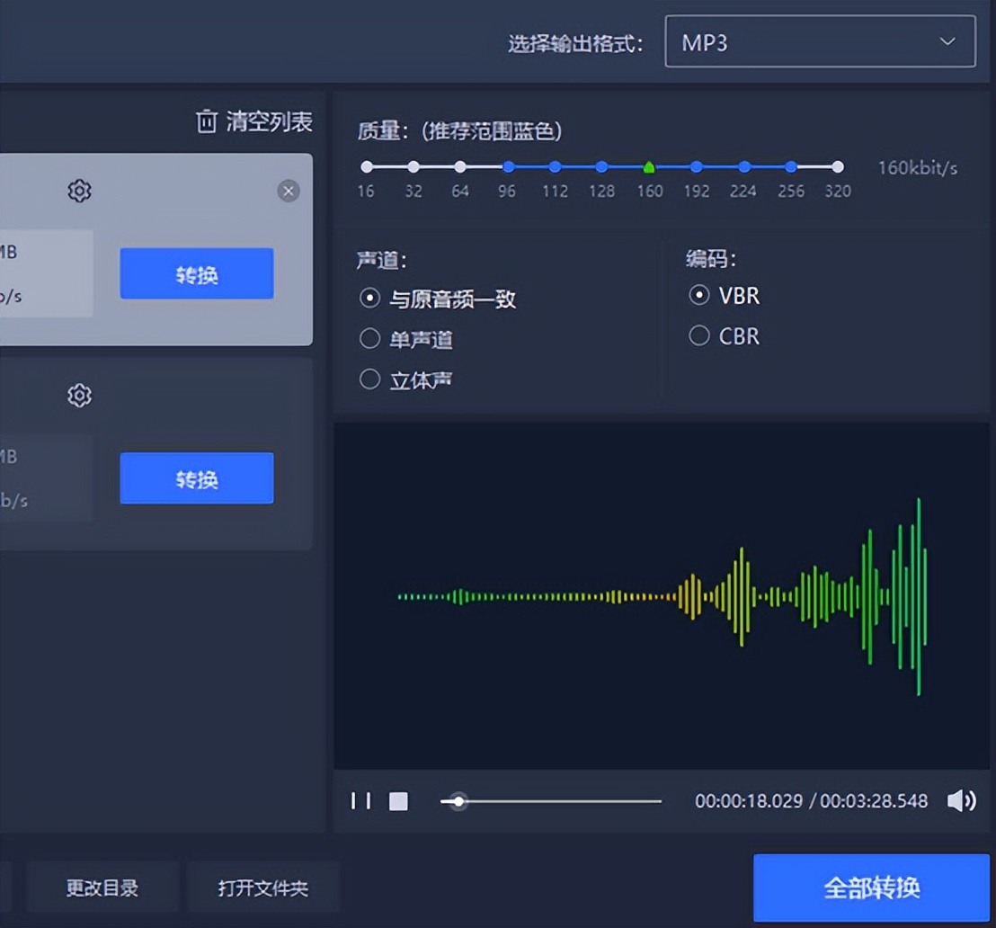
Task: Stop the audio playback
Action: pos(398,800)
